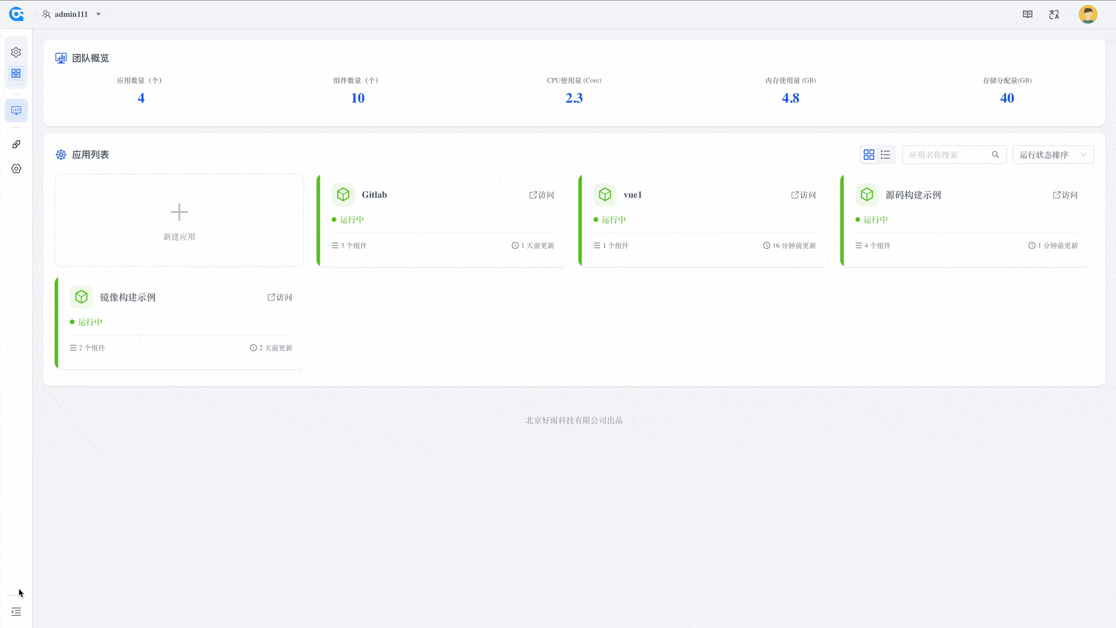The width and height of the screenshot is (1116, 628).
Task: Open the user avatar menu
Action: (1088, 14)
